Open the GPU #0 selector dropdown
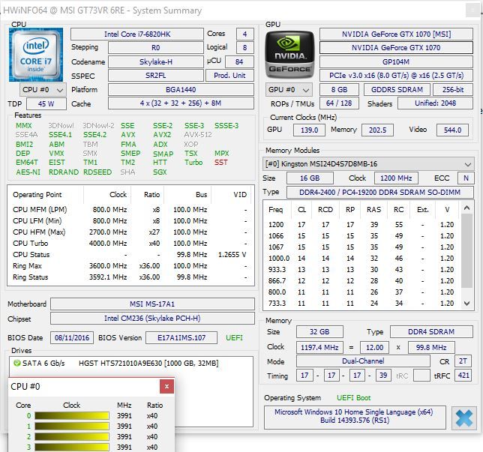Viewport: 483px width, 452px height. click(x=289, y=90)
